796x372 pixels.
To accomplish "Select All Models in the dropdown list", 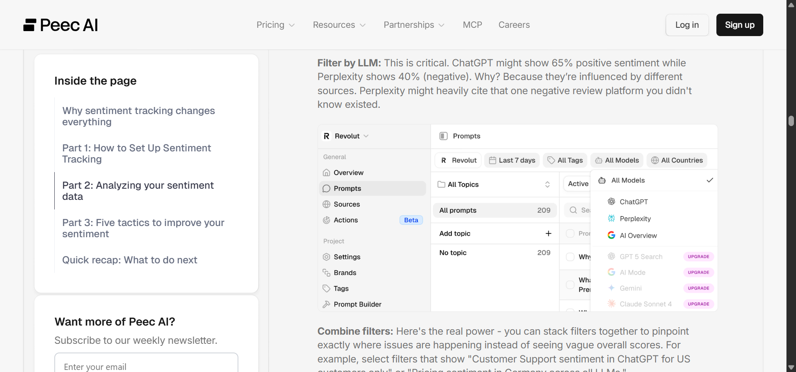I will click(x=655, y=180).
